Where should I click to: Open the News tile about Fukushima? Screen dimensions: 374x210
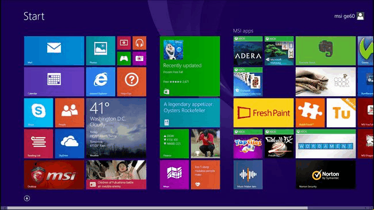[116, 175]
